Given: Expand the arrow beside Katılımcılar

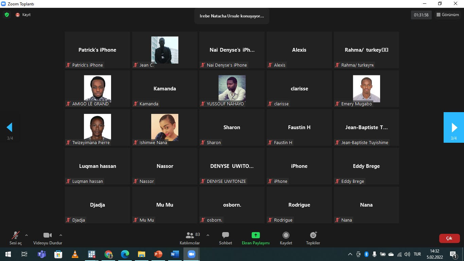Looking at the screenshot, I should 208,235.
